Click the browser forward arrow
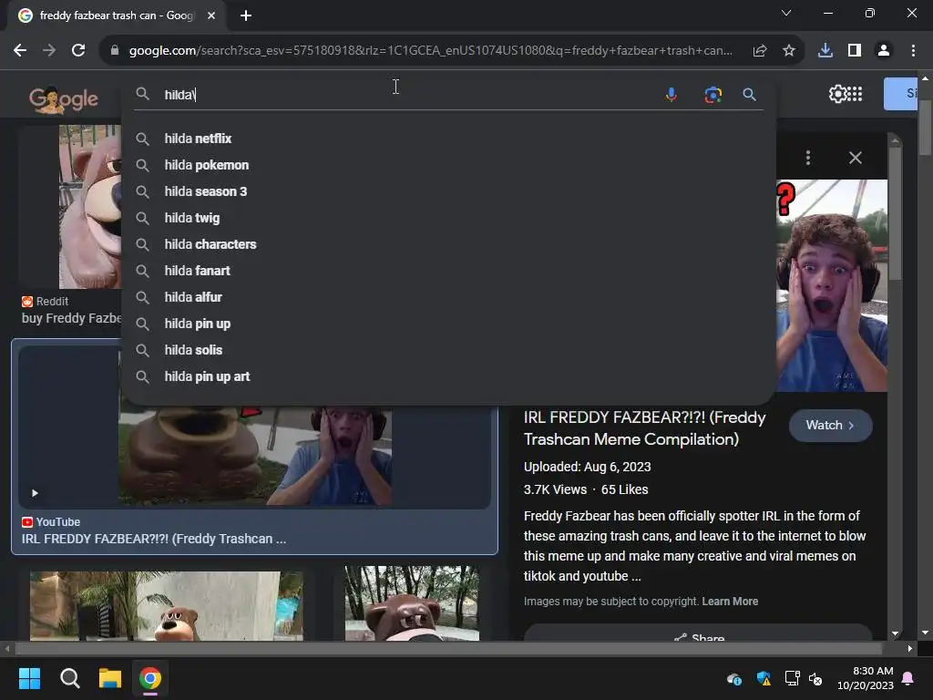Screen dimensions: 933x700 point(49,51)
